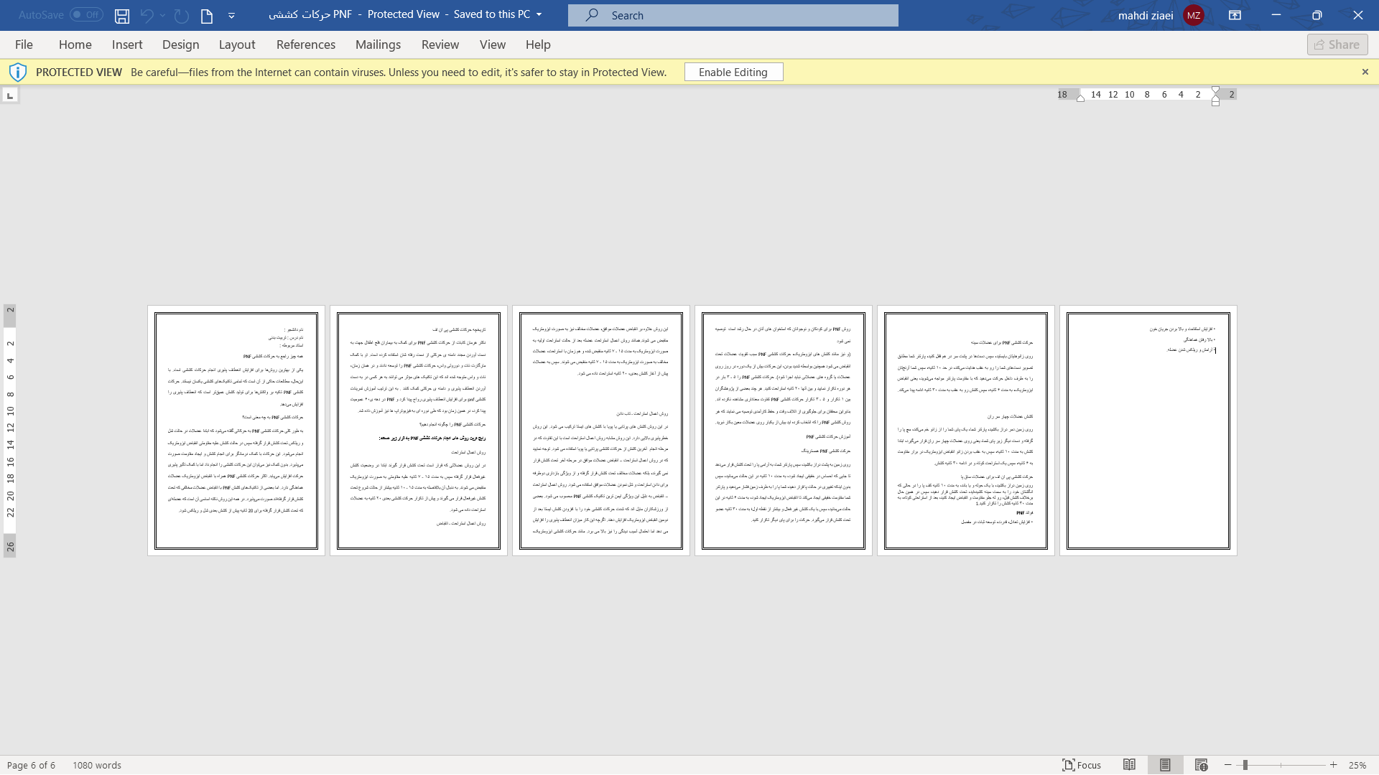Restore down the Word window
The width and height of the screenshot is (1379, 775).
point(1317,15)
